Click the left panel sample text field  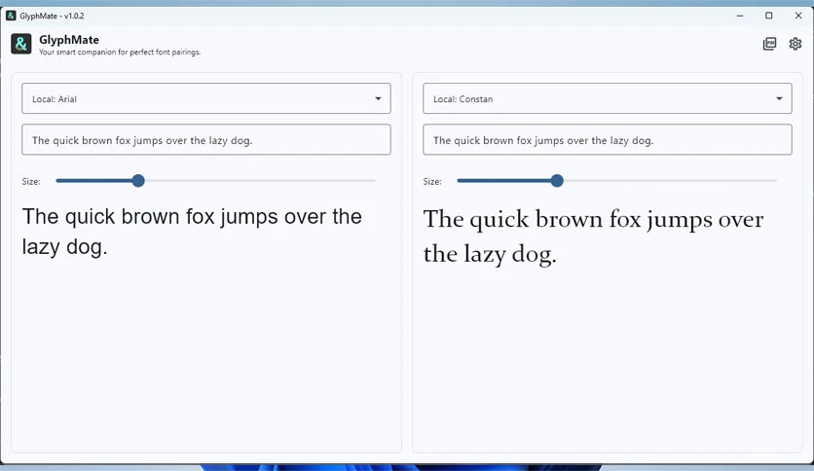(x=206, y=139)
